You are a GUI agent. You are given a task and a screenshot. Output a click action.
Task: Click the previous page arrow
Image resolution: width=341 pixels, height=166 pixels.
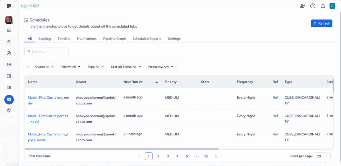139,156
